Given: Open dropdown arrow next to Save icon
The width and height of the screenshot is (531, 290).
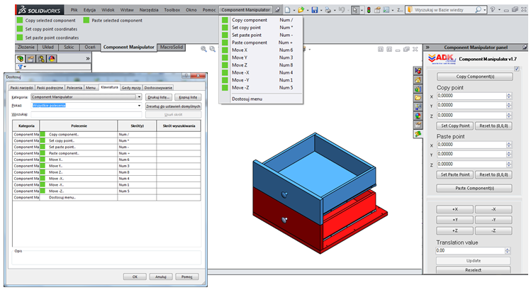Looking at the screenshot, I should (x=321, y=10).
